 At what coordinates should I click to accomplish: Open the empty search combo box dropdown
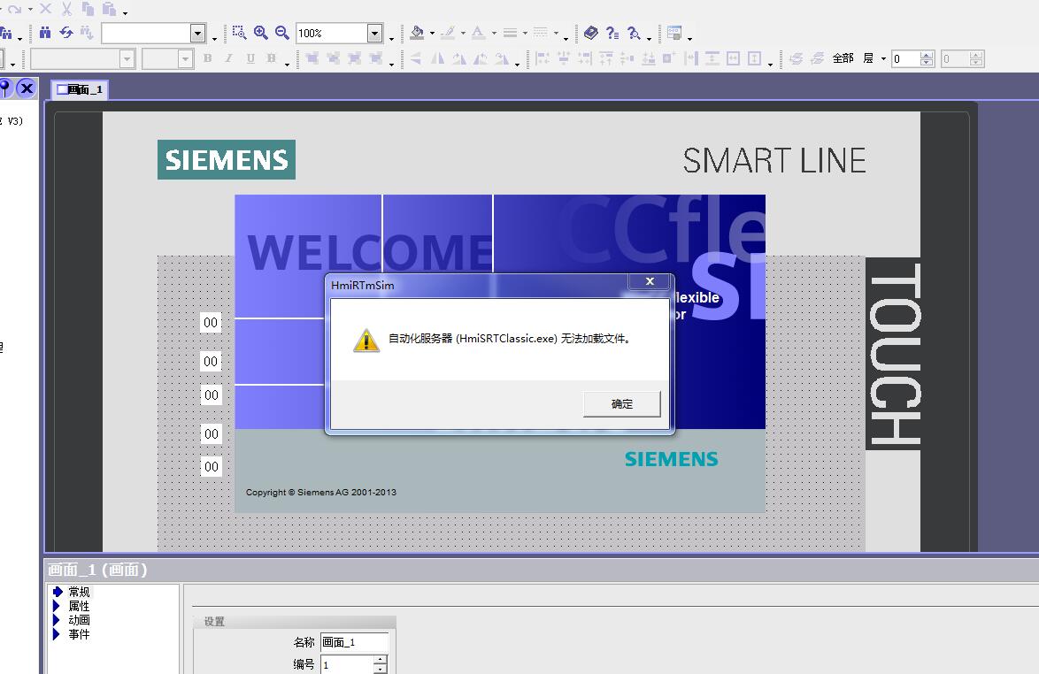click(x=198, y=34)
